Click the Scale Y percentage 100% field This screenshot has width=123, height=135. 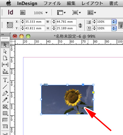[104, 28]
